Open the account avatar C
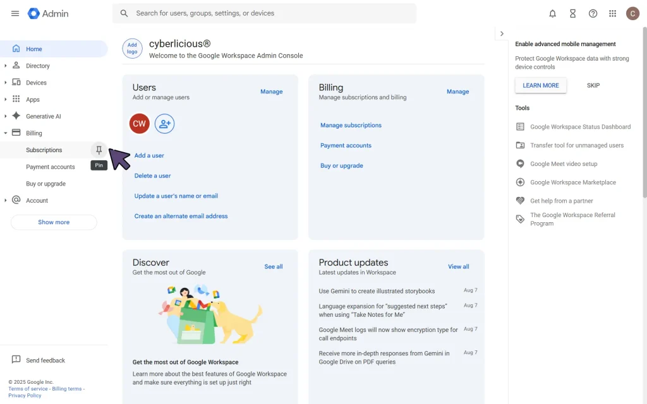 coord(632,14)
